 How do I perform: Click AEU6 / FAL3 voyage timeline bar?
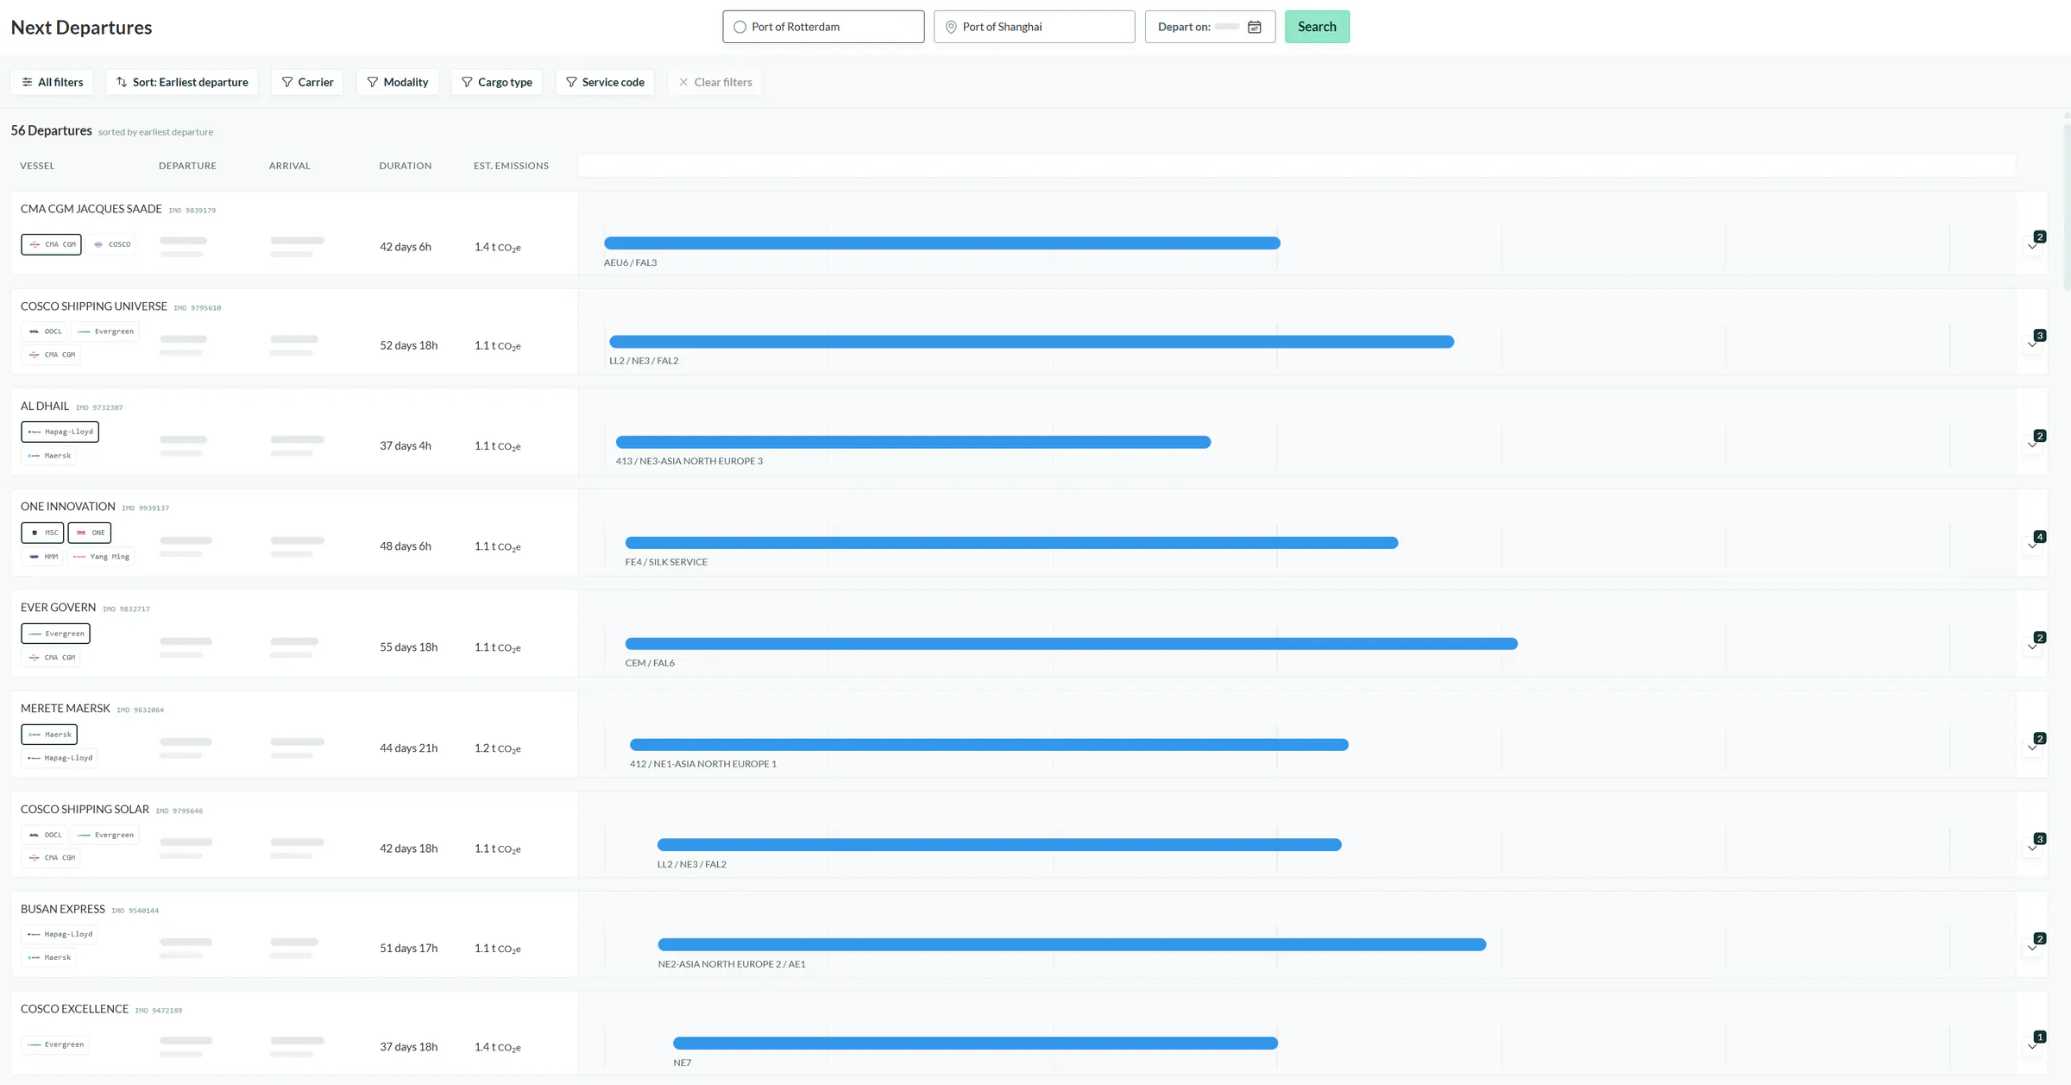pos(941,243)
